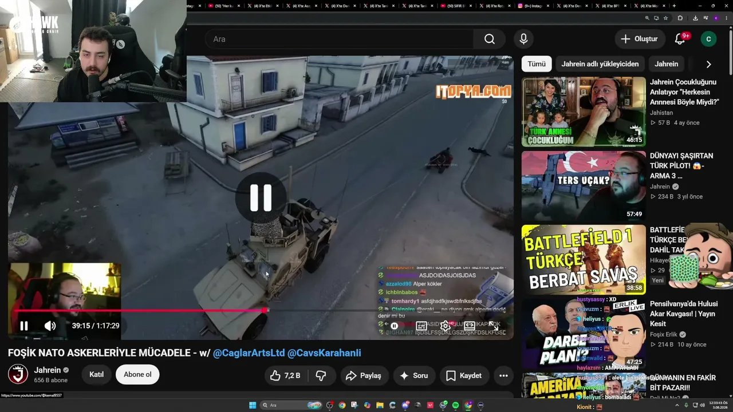This screenshot has width=733, height=412.
Task: Open File Explorer from the taskbar
Action: click(380, 405)
